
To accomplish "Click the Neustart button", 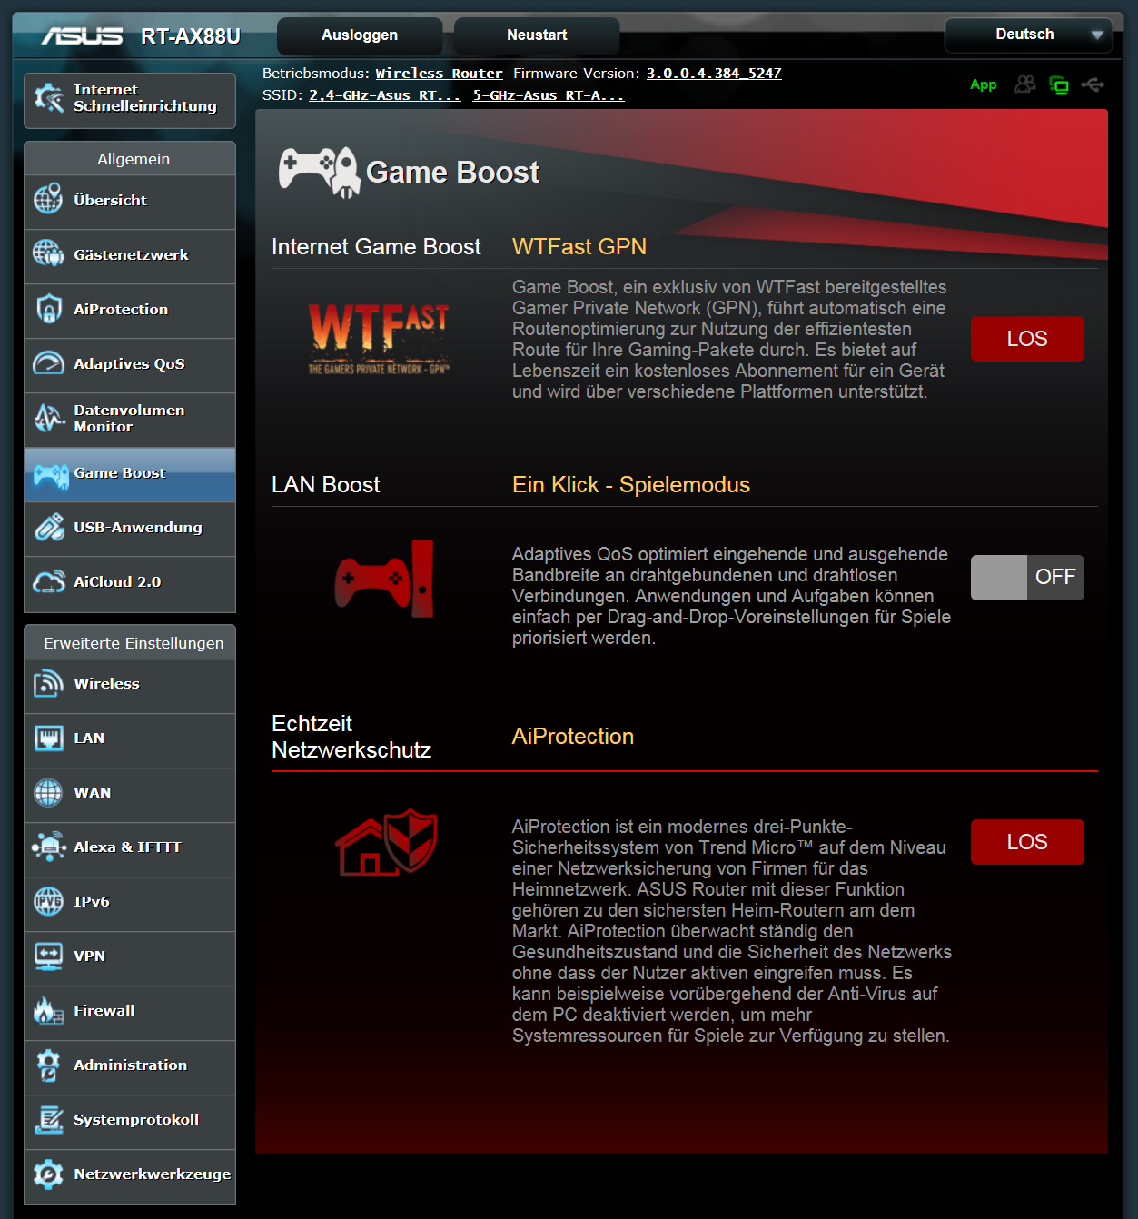I will [537, 35].
